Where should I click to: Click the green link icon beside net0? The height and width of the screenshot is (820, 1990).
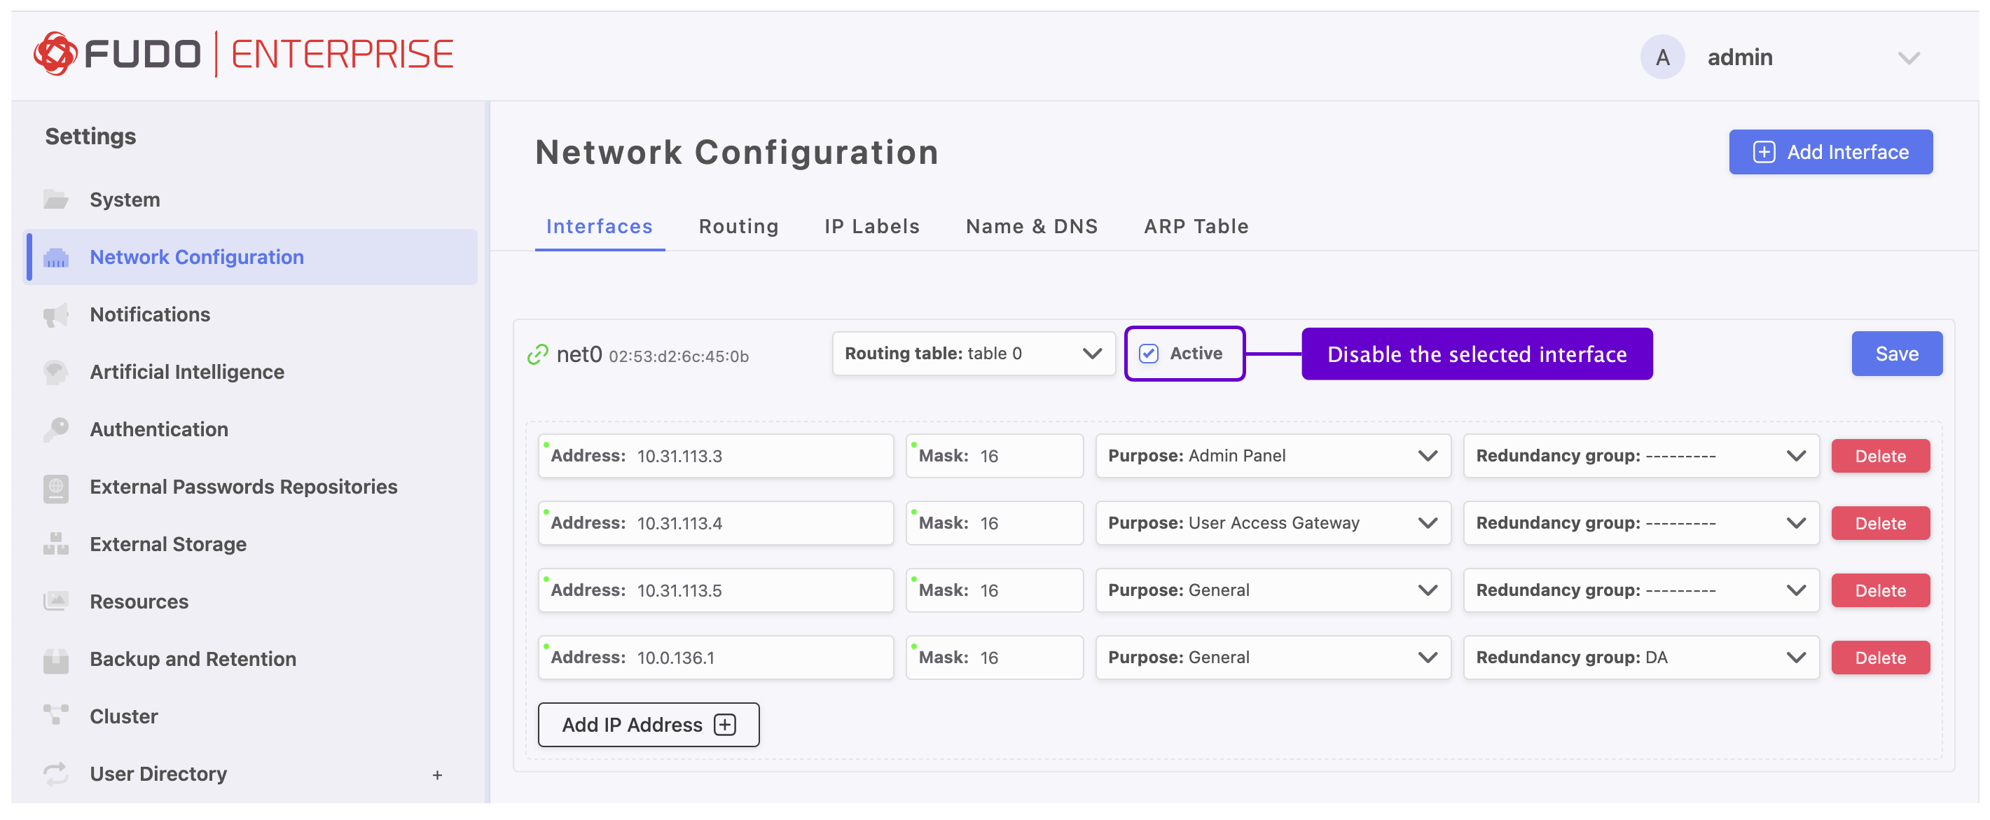click(x=538, y=355)
